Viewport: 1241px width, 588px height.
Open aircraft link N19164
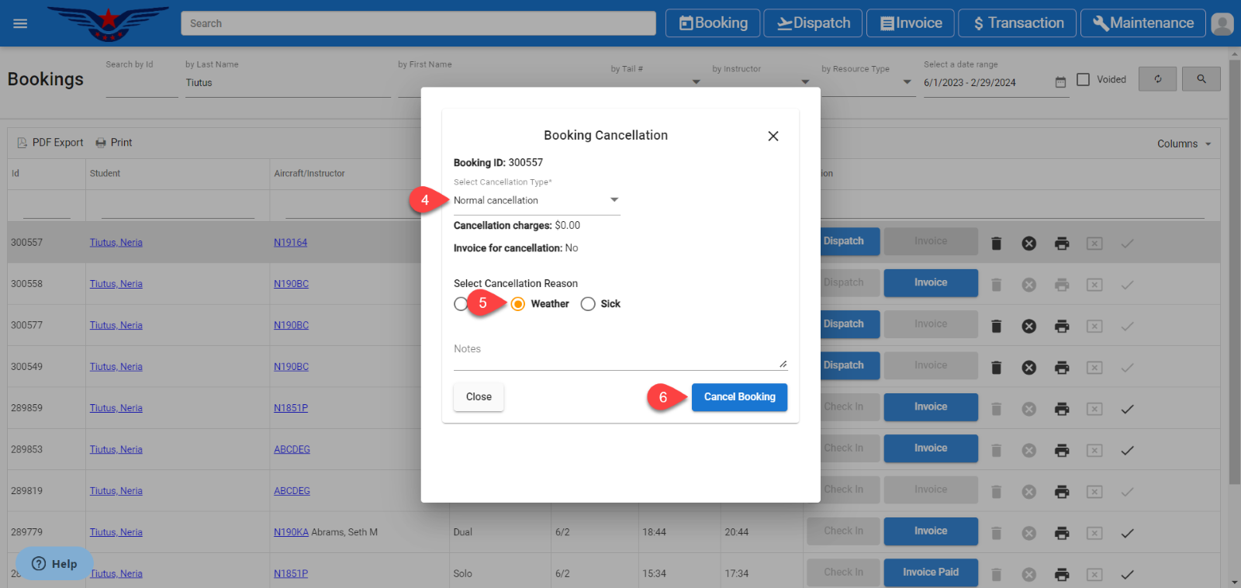pyautogui.click(x=290, y=243)
